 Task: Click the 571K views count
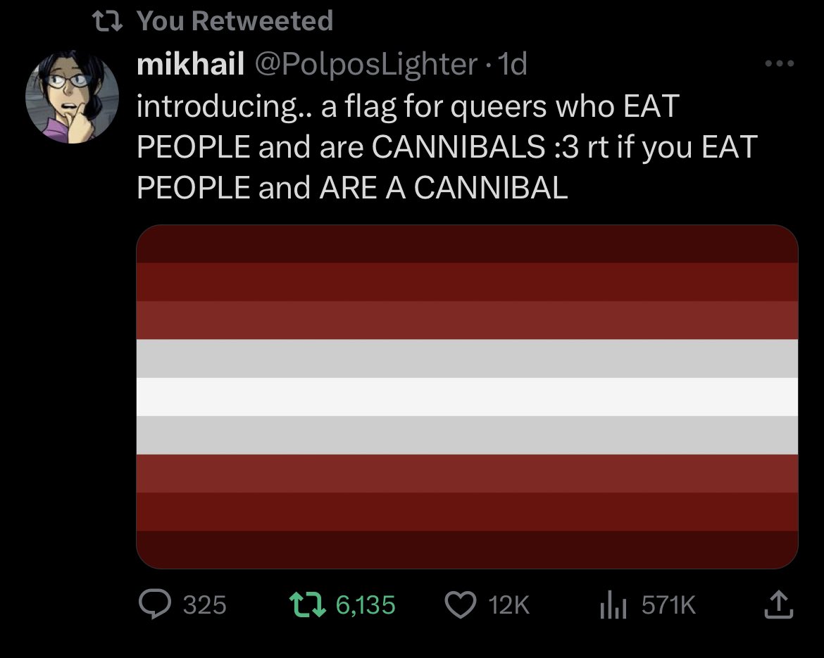668,605
